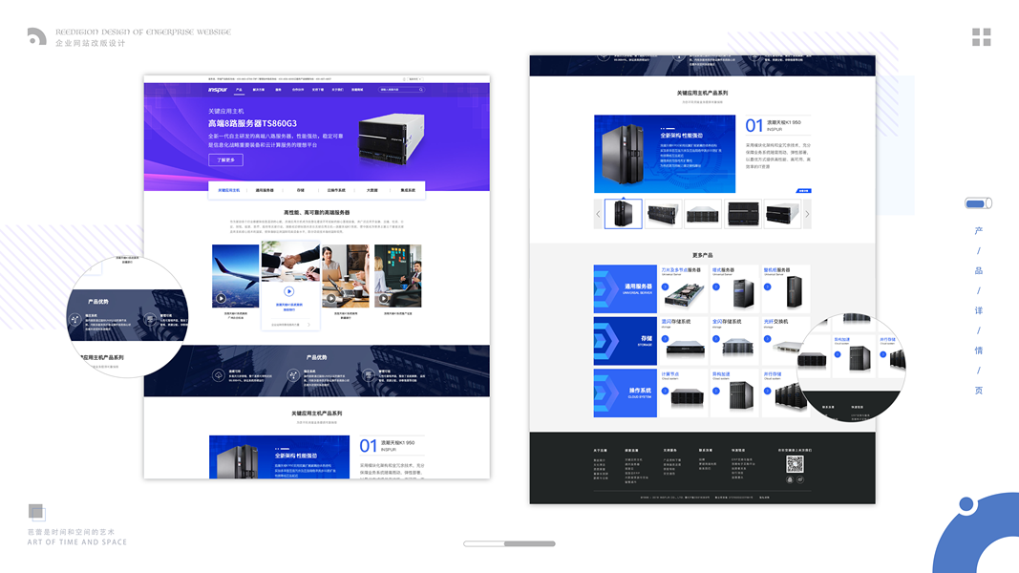The width and height of the screenshot is (1019, 573).
Task: Click the first round icon in 产品优势 band
Action: click(x=219, y=375)
